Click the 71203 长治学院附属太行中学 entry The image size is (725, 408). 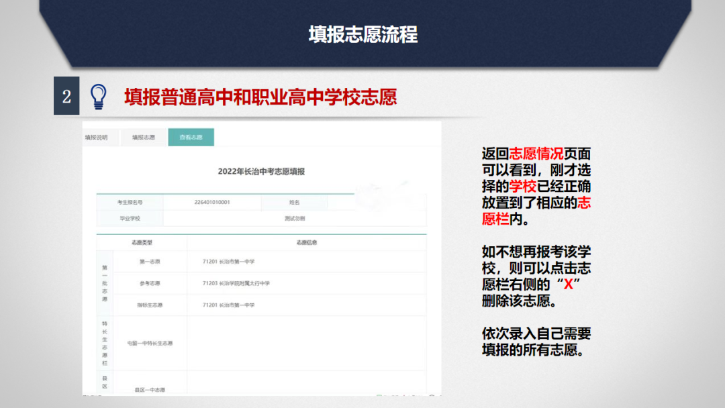point(236,283)
